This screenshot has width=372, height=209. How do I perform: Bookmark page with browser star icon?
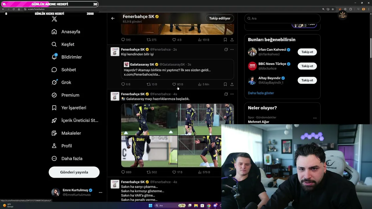333,9
